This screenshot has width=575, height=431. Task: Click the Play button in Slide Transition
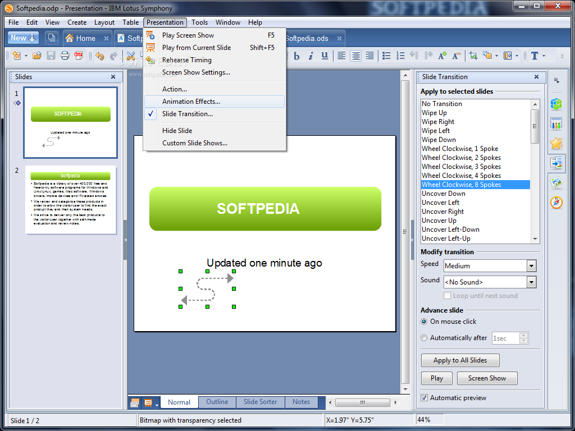[437, 378]
